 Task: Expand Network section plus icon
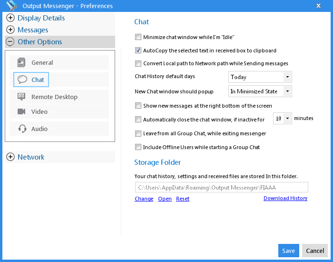[10, 157]
